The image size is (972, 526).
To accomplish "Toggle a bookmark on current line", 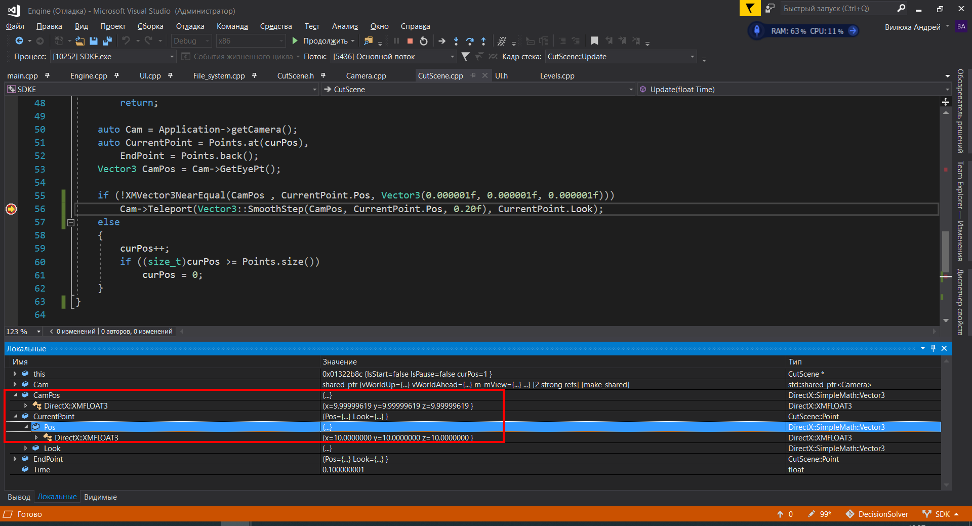I will (594, 41).
